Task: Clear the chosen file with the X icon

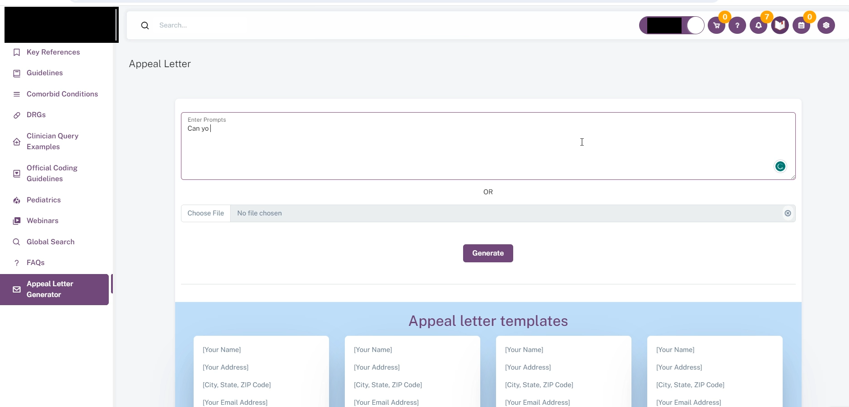Action: 788,214
